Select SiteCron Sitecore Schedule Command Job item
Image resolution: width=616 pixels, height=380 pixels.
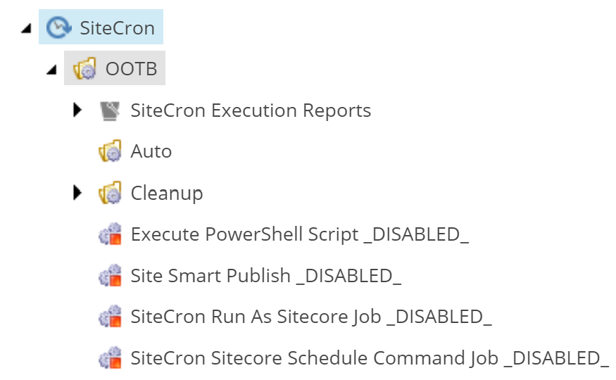click(370, 358)
